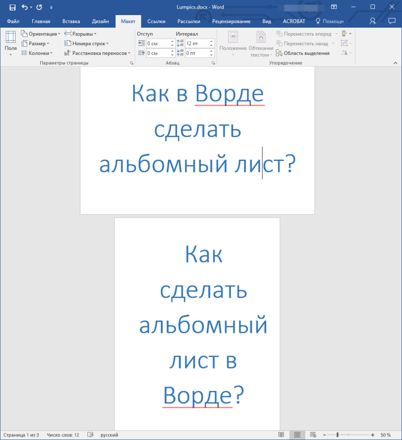Open spelling check icon in status bar
The width and height of the screenshot is (402, 440).
[90, 434]
